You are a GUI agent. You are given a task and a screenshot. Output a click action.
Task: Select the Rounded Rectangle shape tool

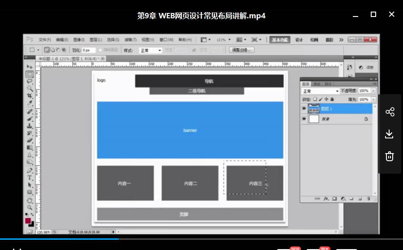tap(30, 192)
